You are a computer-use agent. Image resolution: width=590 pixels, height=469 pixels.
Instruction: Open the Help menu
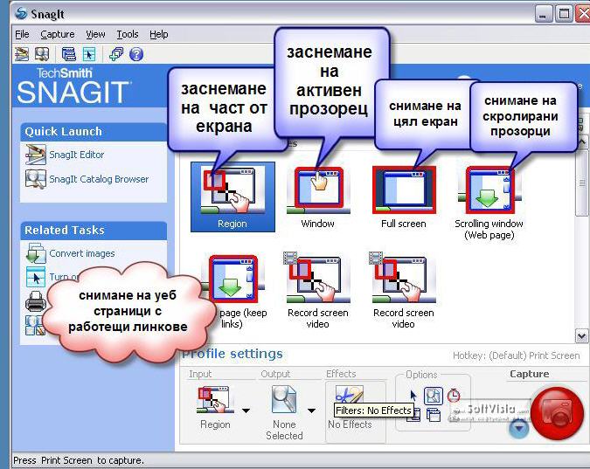159,34
